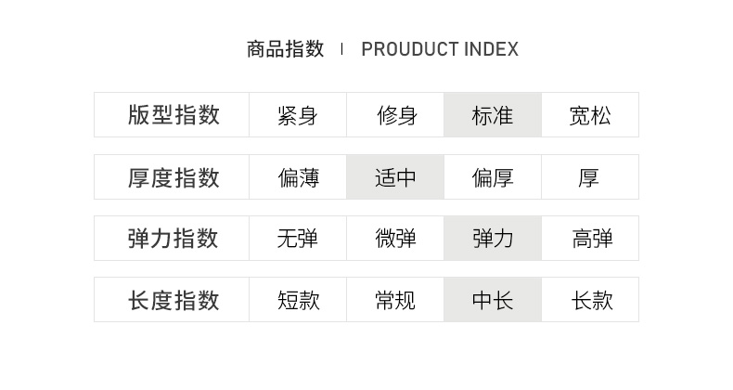
Task: Click the 版型指数 row label
Action: point(174,115)
